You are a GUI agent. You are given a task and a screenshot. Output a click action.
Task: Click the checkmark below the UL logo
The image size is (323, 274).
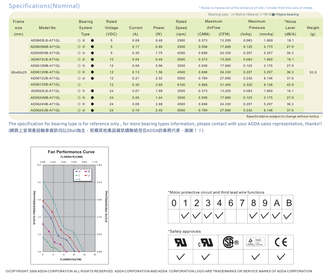point(181,257)
